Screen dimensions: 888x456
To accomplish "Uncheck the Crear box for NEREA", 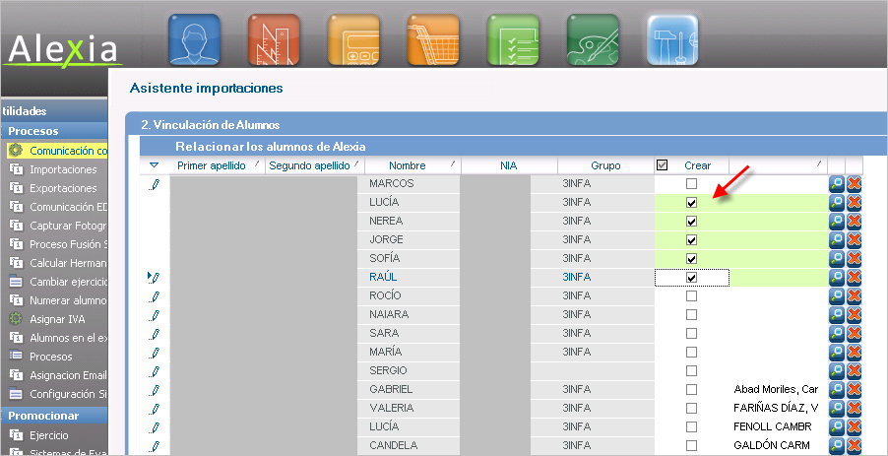I will (691, 222).
